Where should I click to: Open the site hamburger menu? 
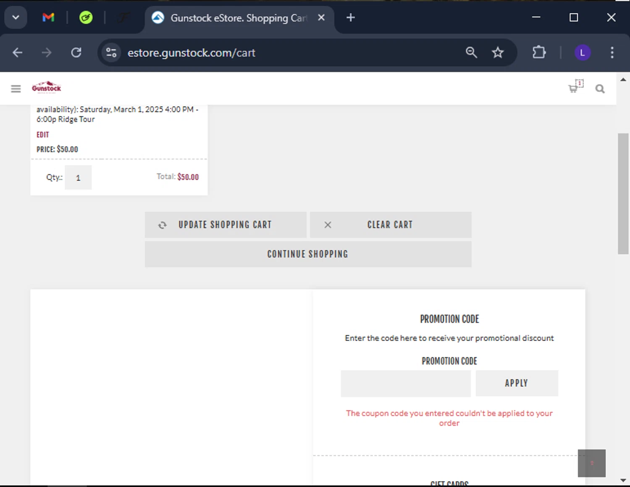pyautogui.click(x=16, y=89)
